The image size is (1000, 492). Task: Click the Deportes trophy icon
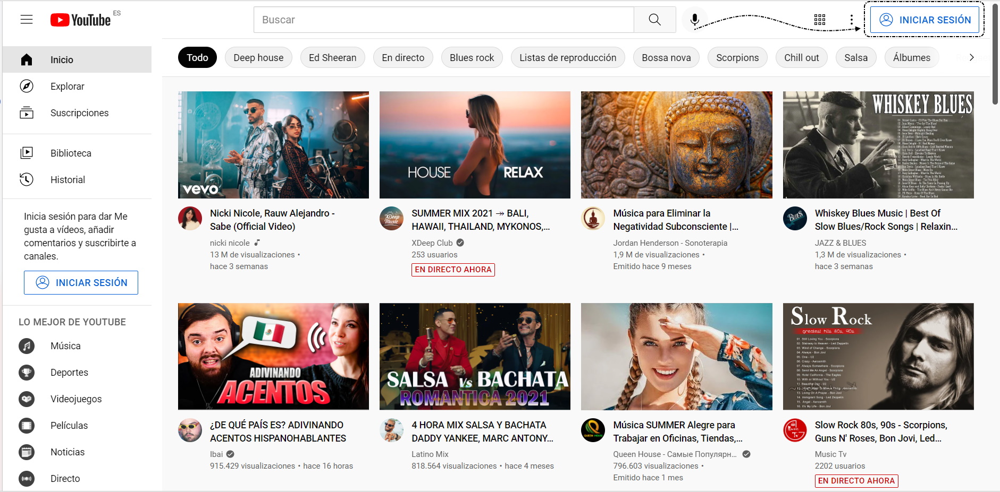click(x=27, y=373)
